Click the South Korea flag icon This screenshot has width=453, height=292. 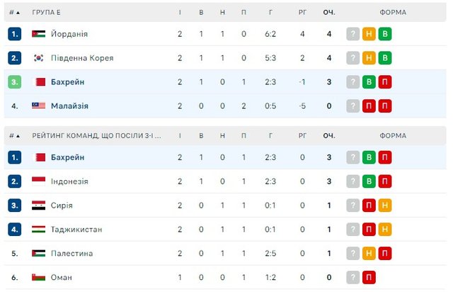tap(38, 58)
